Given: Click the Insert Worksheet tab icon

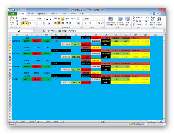Looking at the screenshot, I should [62, 121].
